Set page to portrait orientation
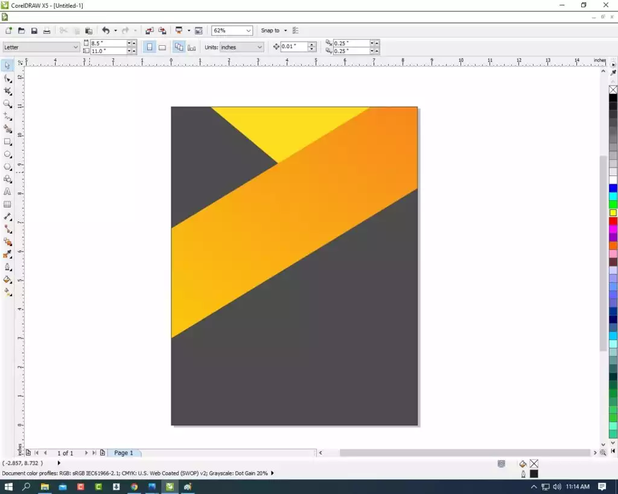The height and width of the screenshot is (494, 618). [x=150, y=47]
